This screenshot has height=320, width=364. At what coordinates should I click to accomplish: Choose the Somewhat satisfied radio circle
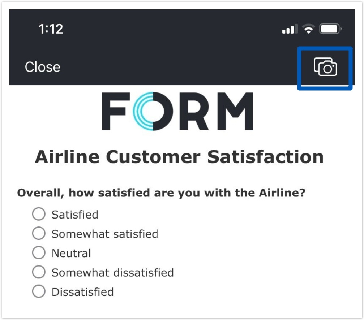click(x=39, y=234)
